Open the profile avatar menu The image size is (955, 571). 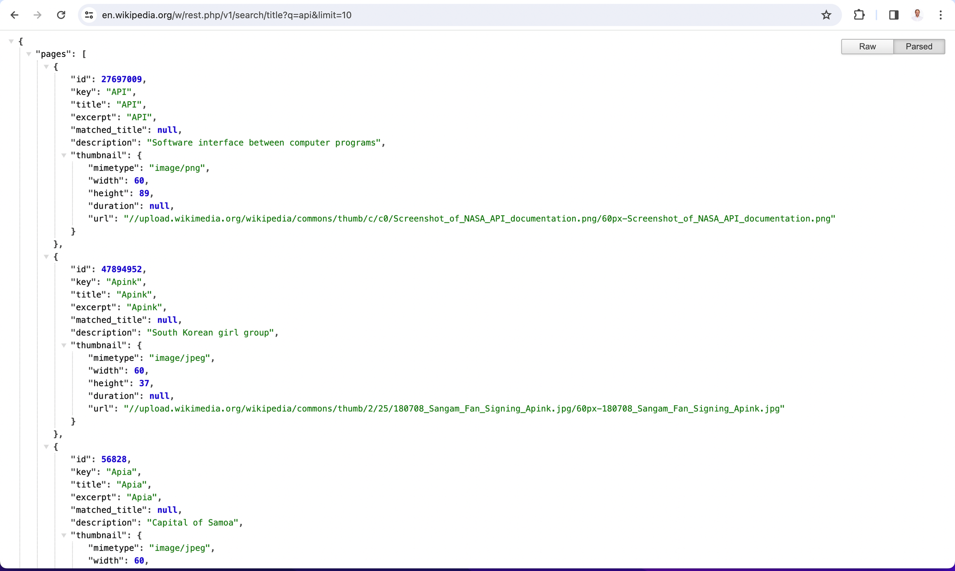[x=917, y=15]
